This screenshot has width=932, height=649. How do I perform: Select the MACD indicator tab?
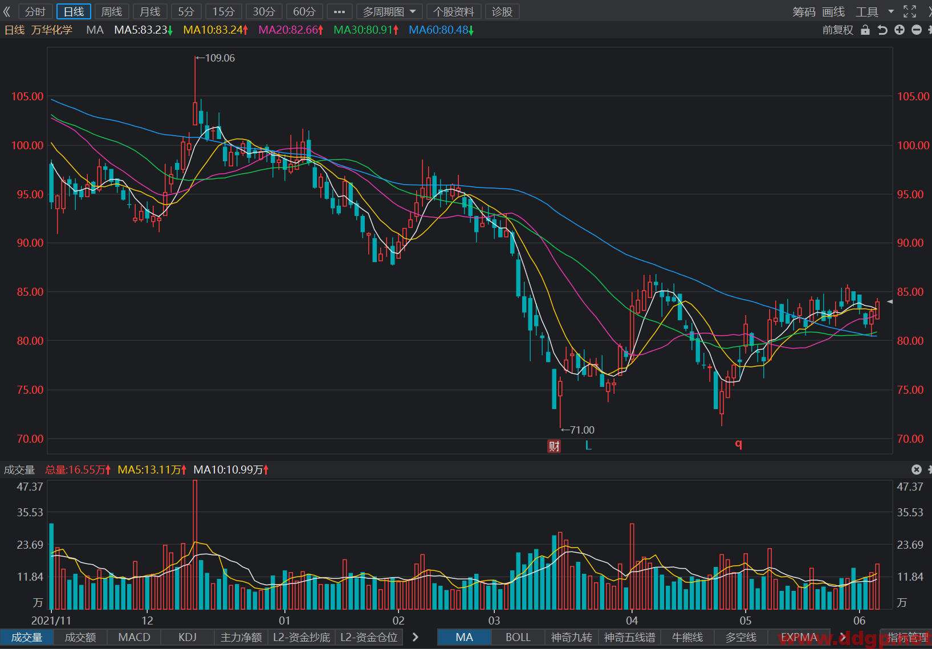tap(134, 637)
